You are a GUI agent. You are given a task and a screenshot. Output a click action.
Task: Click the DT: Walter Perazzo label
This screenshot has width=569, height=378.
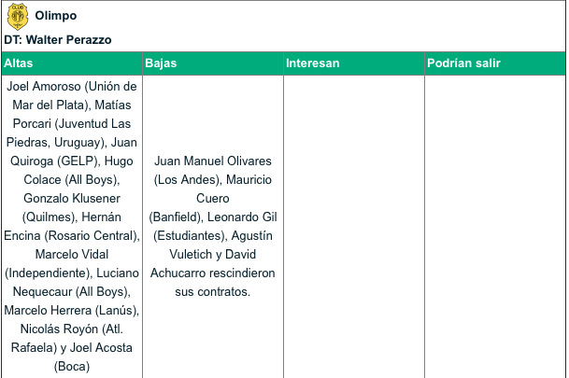click(58, 39)
